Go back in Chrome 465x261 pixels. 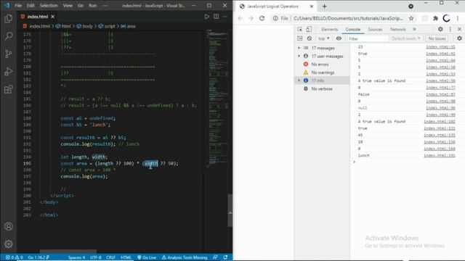[x=240, y=18]
